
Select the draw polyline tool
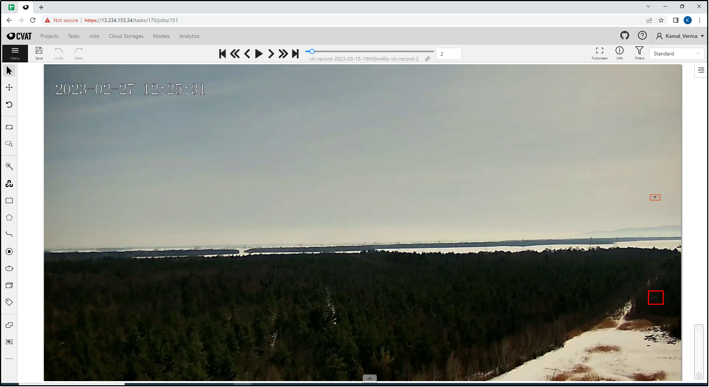tap(9, 234)
